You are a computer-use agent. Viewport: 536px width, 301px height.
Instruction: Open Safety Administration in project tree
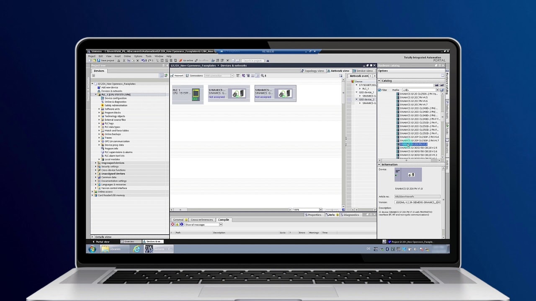116,105
